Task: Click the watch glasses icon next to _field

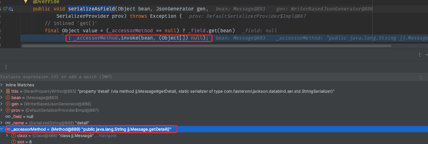Action: 8,116
